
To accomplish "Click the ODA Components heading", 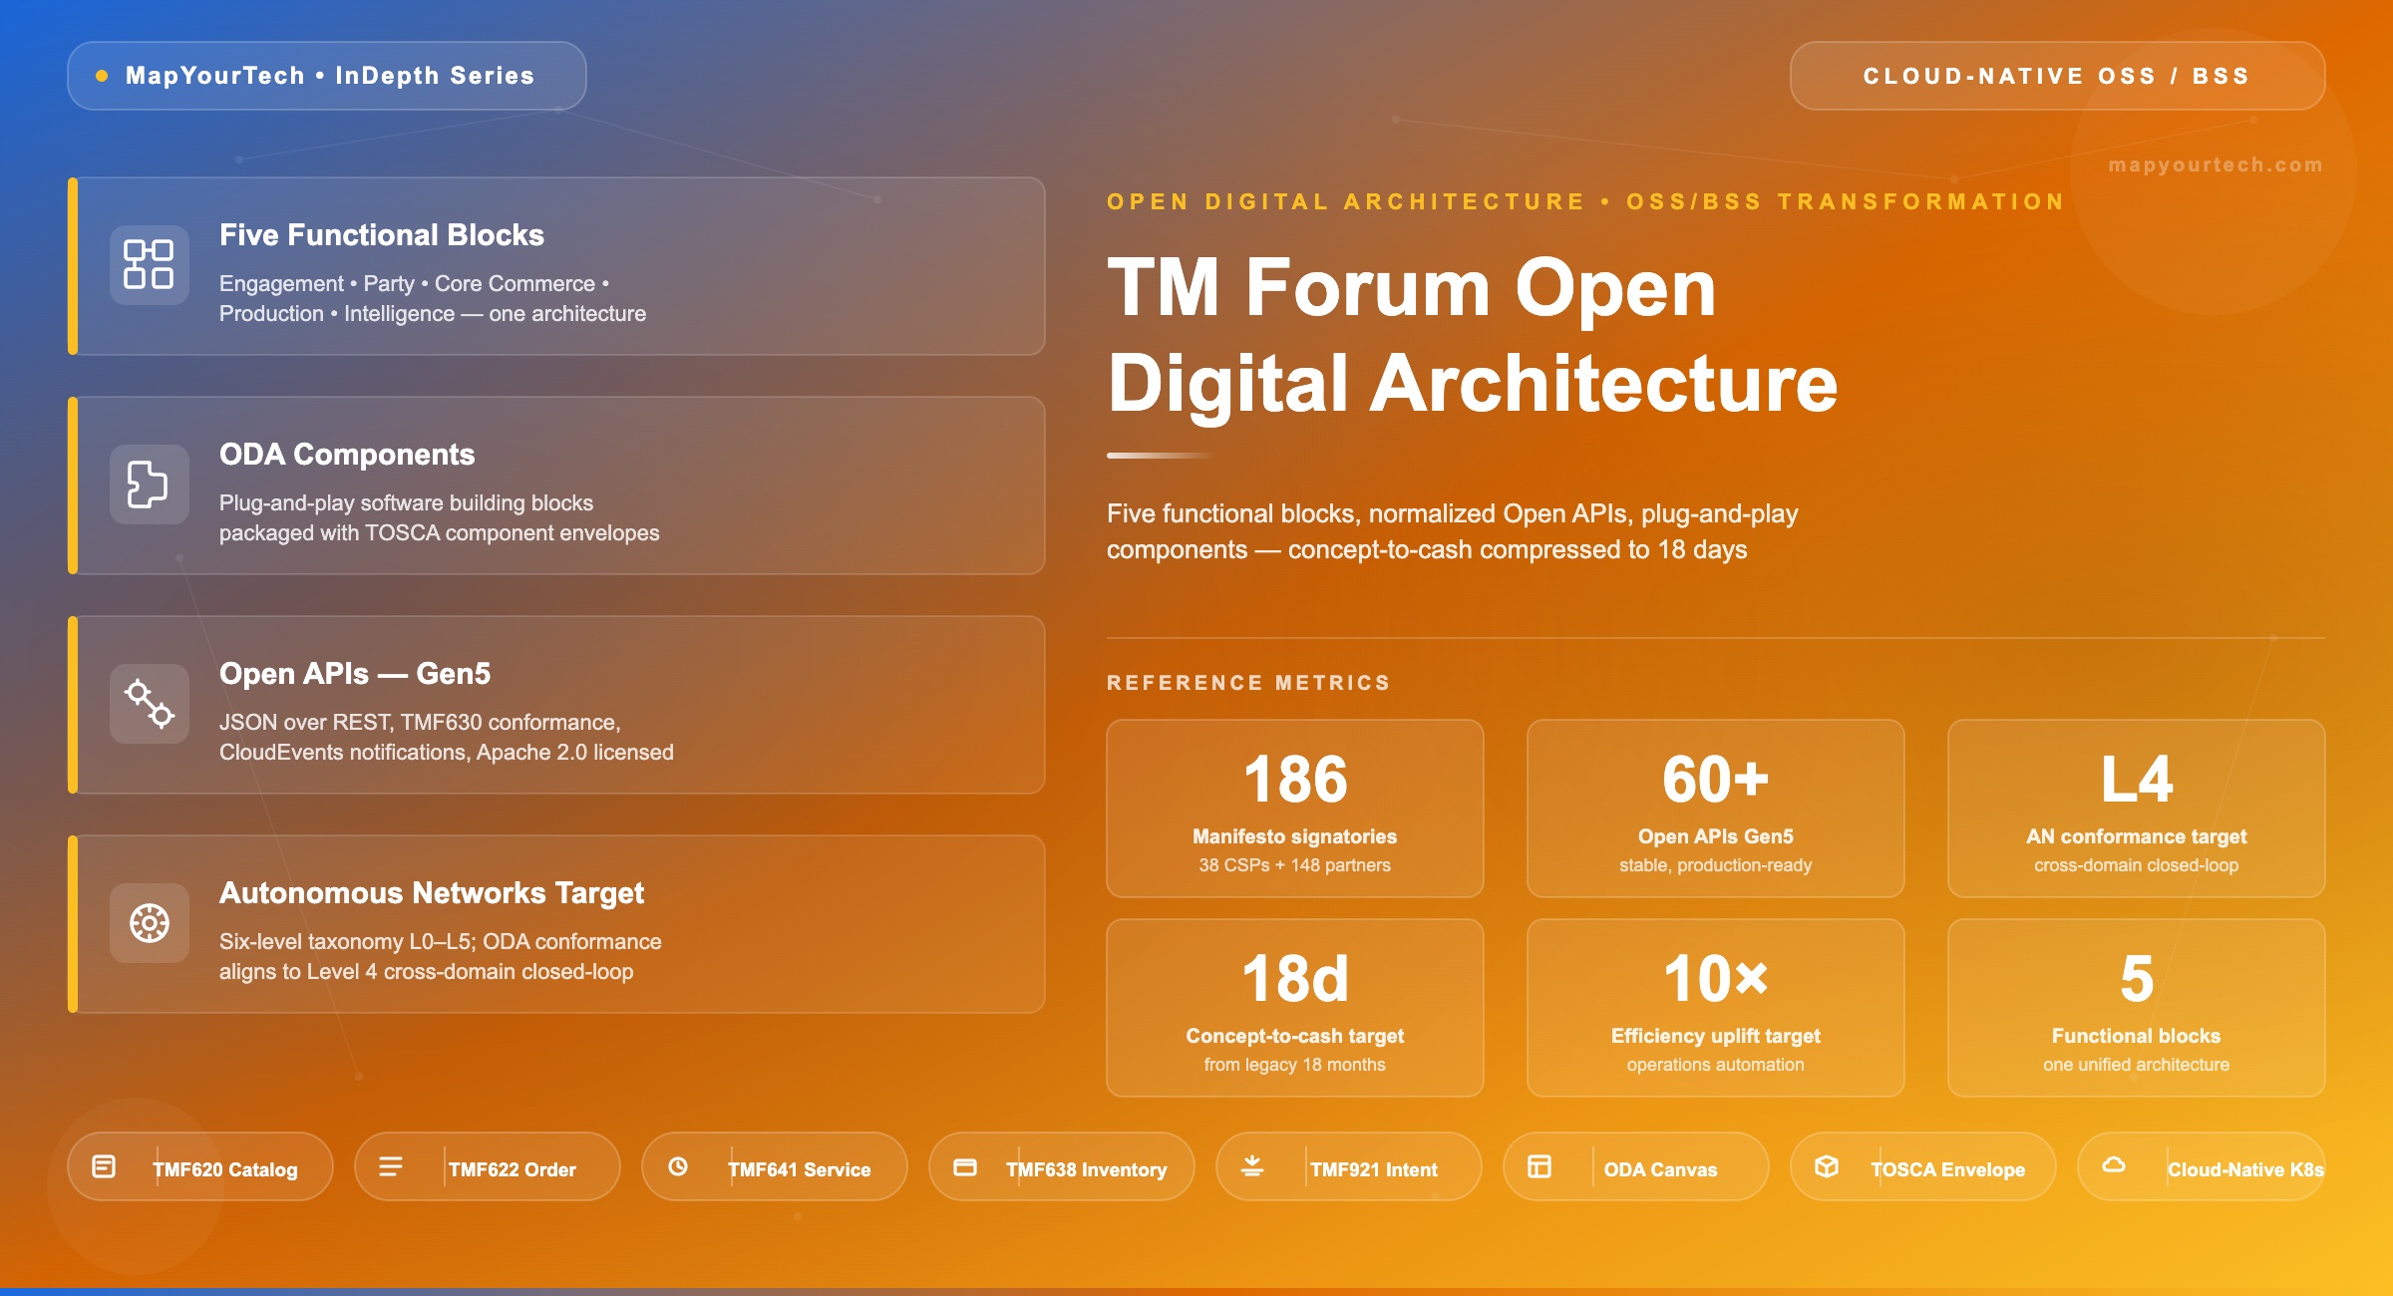I will click(x=347, y=455).
